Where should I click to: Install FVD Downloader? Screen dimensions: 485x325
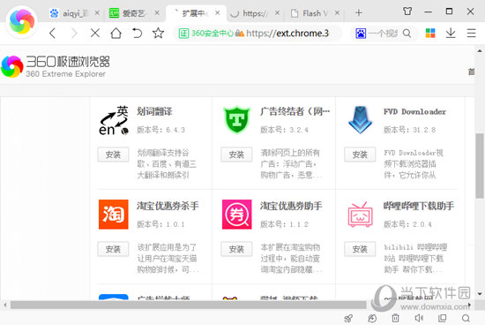(x=360, y=155)
